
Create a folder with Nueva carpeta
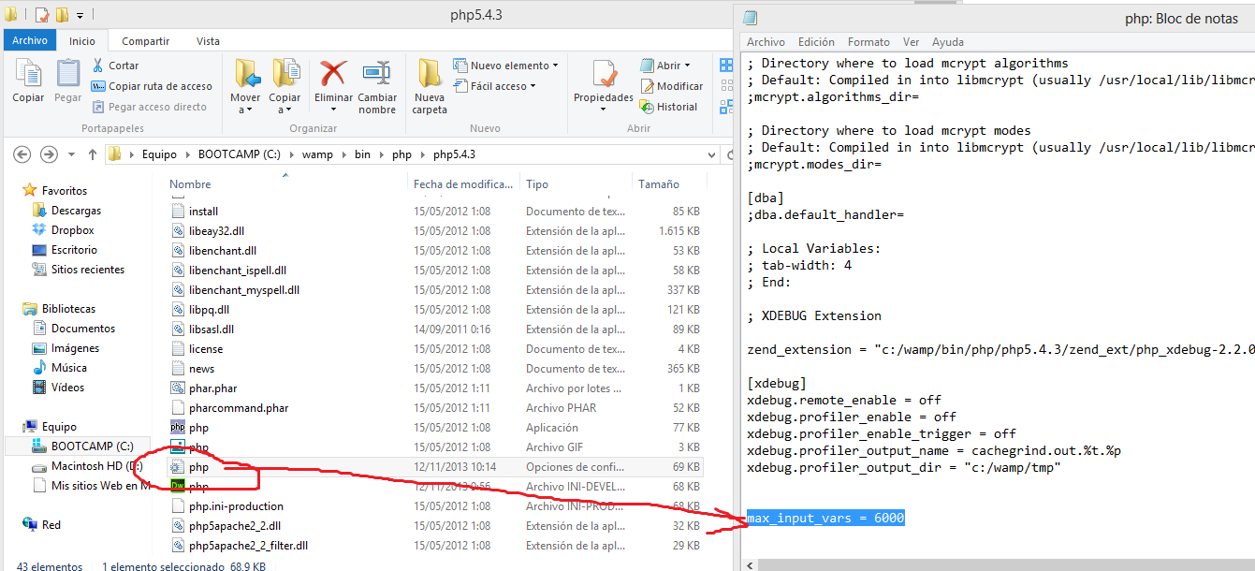tap(430, 86)
